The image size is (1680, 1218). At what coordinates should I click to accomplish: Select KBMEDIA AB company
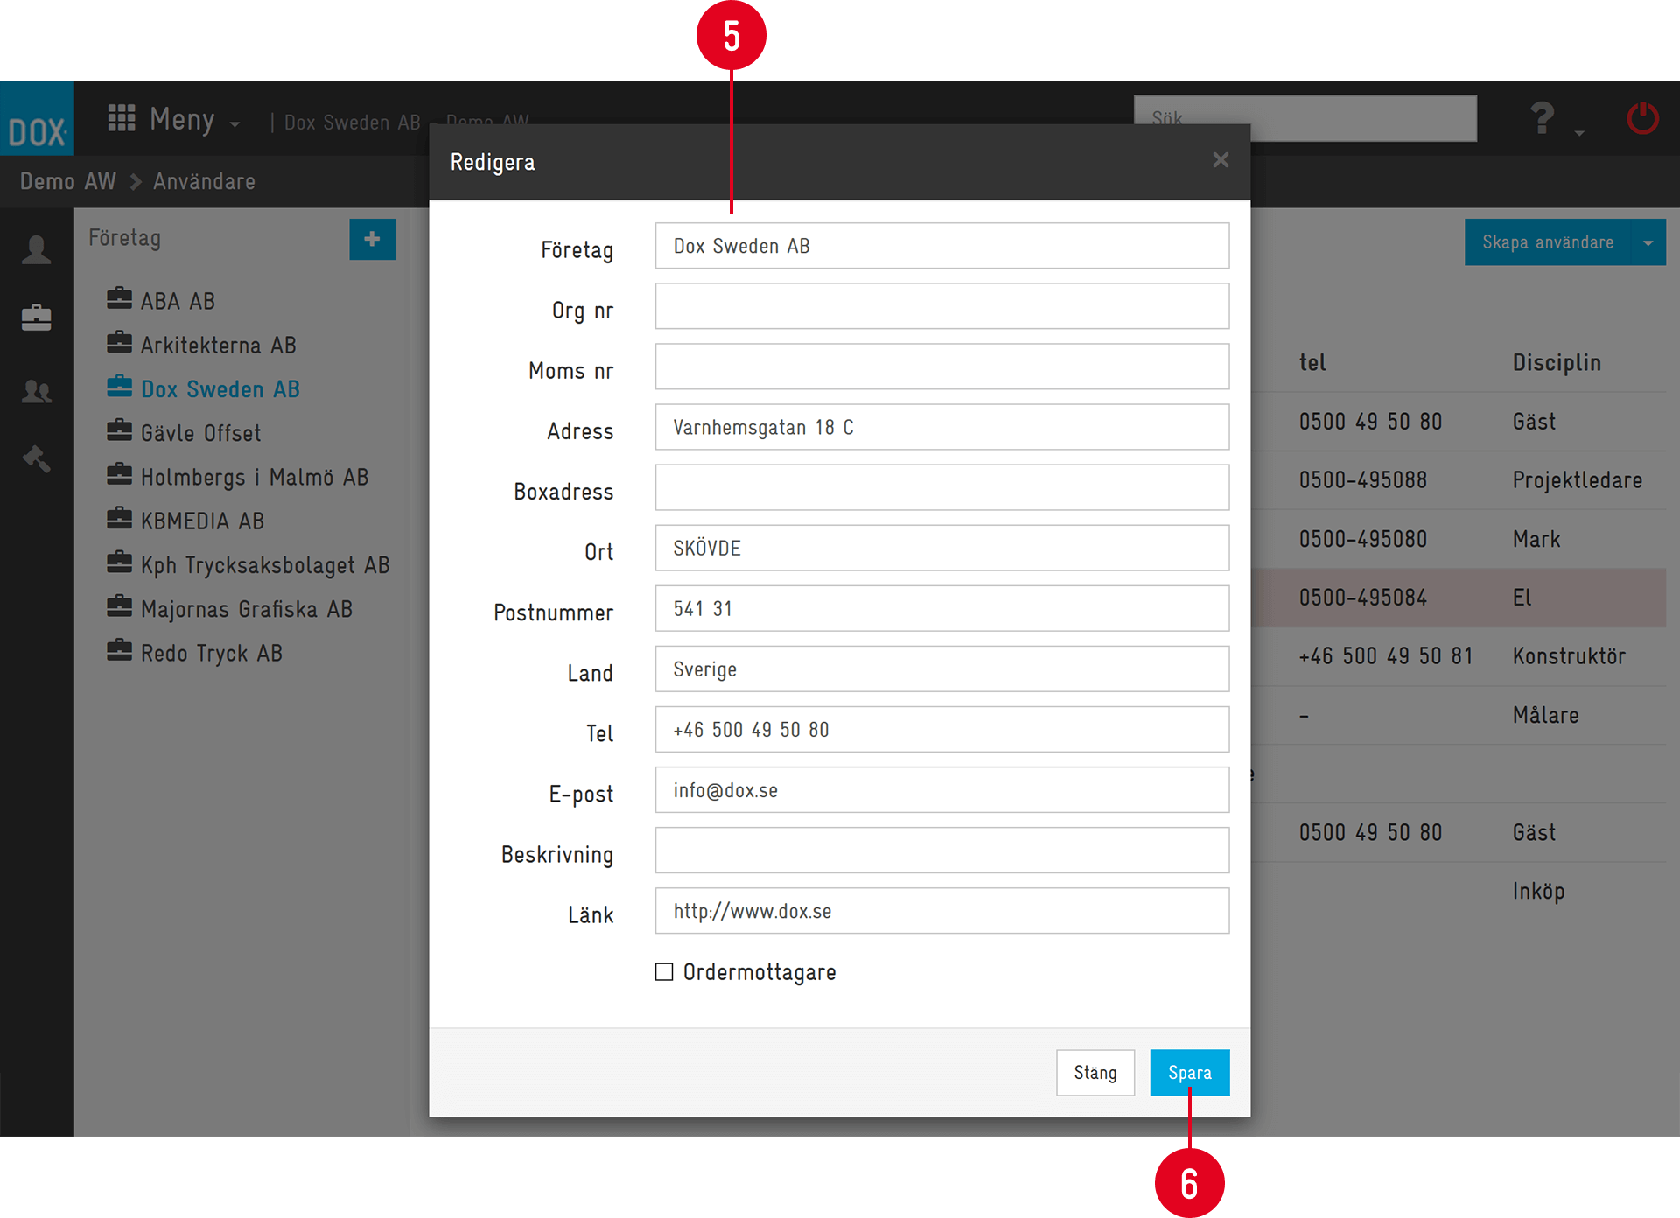[x=202, y=521]
